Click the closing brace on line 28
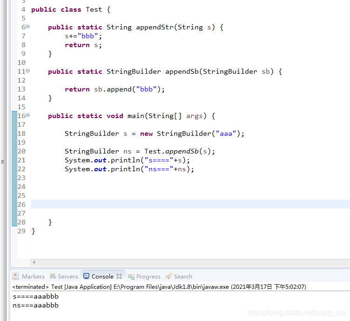Image resolution: width=350 pixels, height=321 pixels. 50,223
